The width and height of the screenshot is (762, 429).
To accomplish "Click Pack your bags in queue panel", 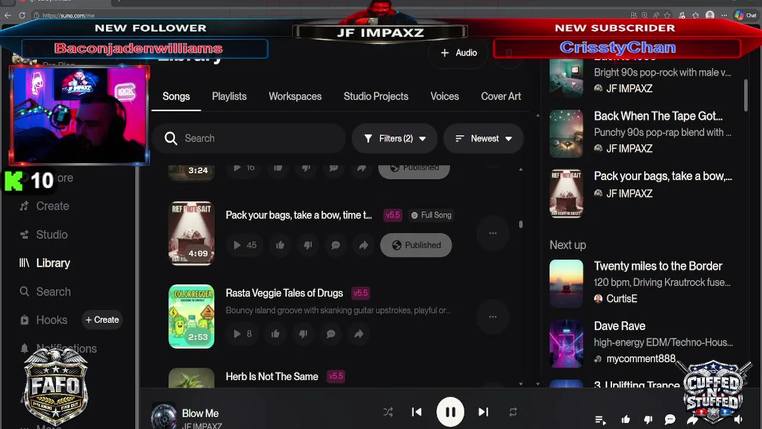I will (x=663, y=176).
